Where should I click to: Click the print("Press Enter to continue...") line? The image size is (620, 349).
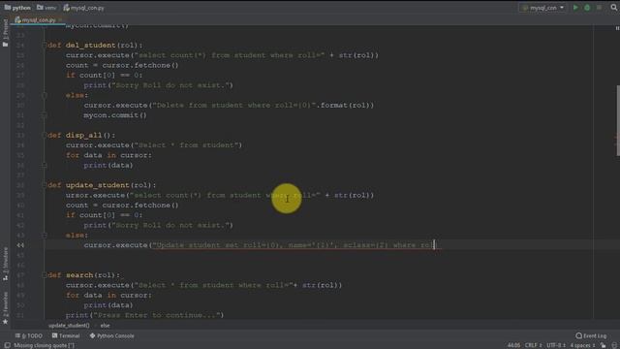(144, 315)
